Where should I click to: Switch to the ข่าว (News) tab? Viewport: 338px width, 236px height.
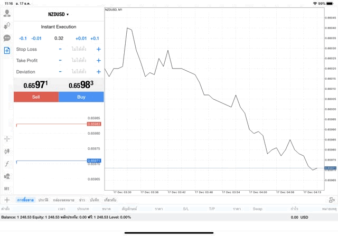coord(82,200)
